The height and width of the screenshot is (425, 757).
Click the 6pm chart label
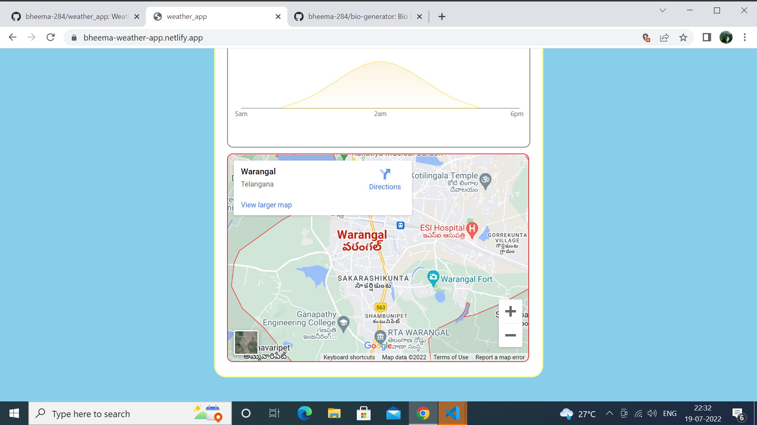click(517, 114)
